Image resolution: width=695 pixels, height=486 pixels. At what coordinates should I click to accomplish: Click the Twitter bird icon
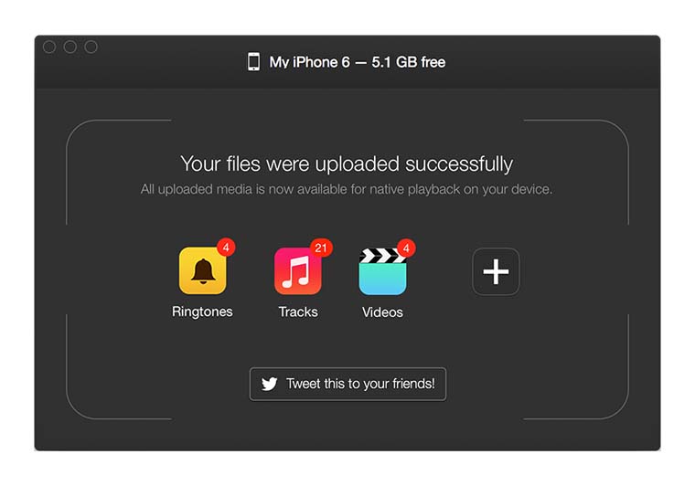pos(269,384)
